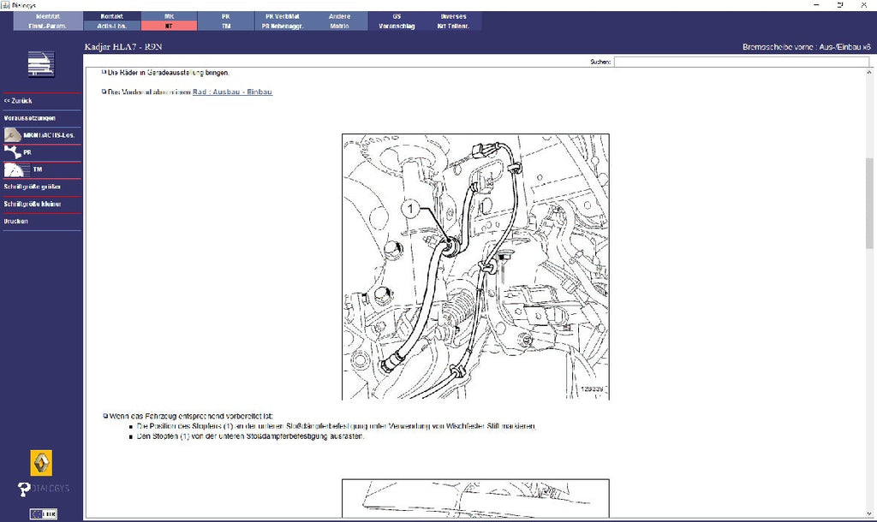Click the yellow Renault logo
Screen dimensions: 877x522
[41, 463]
